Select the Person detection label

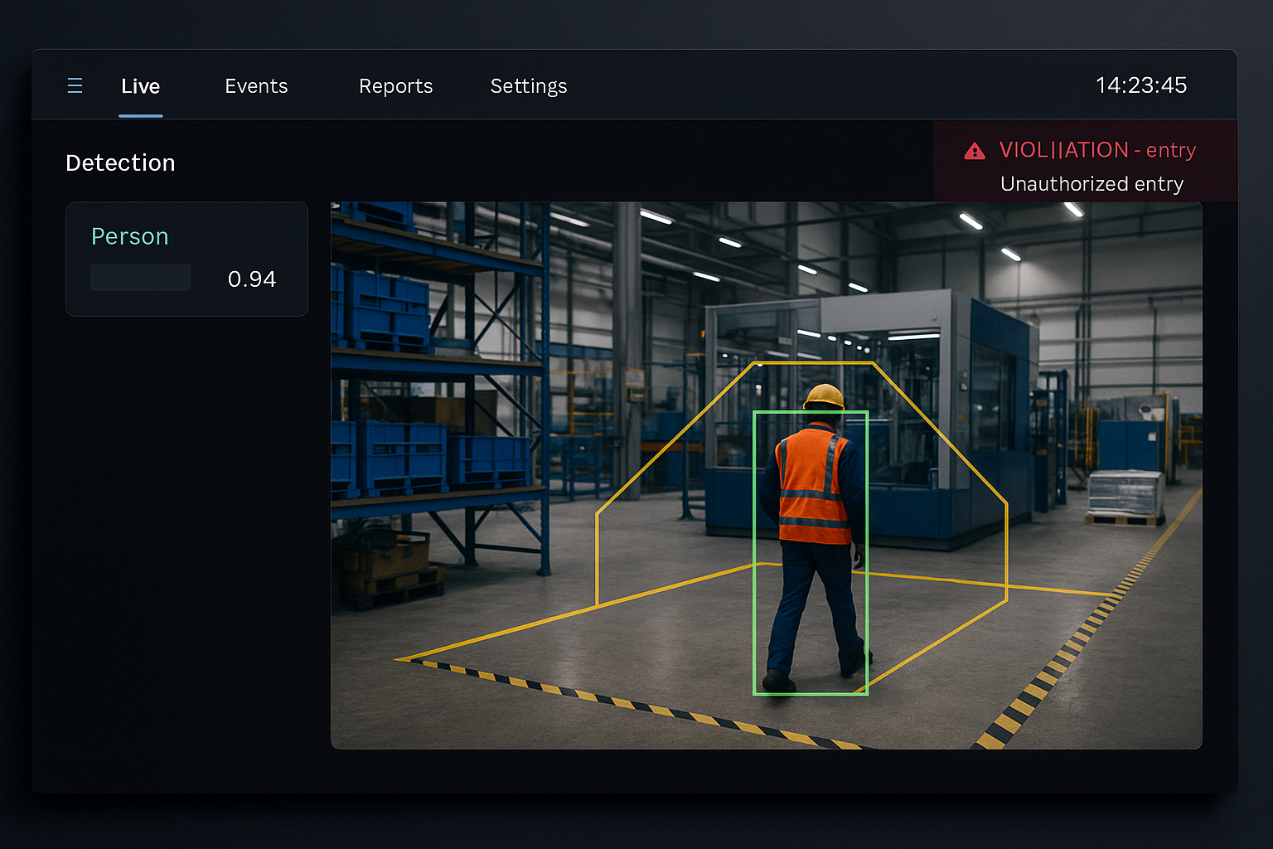(x=129, y=236)
